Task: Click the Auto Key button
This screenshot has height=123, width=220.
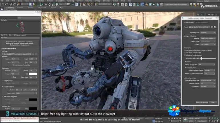Action: 191,118
